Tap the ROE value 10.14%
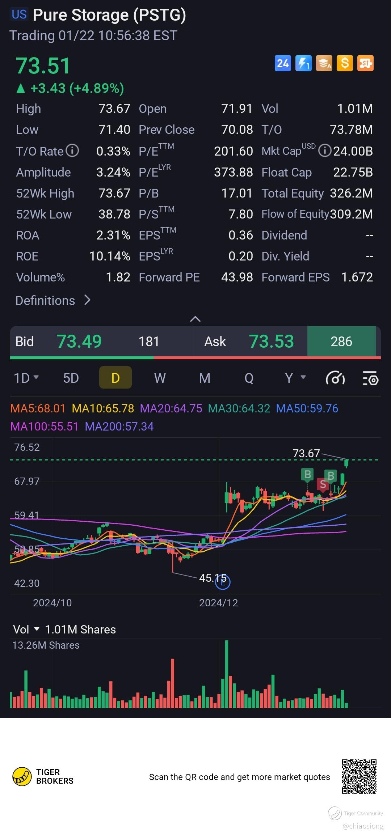Image resolution: width=391 pixels, height=835 pixels. [x=110, y=256]
